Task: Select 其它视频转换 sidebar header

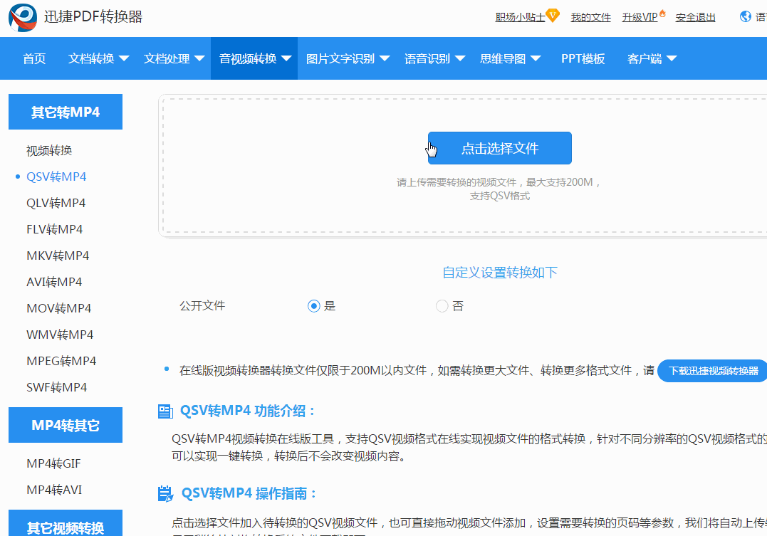Action: [66, 523]
